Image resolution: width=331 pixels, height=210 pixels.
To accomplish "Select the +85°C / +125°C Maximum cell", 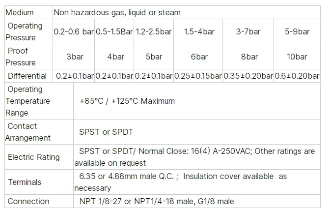I will click(x=127, y=101).
